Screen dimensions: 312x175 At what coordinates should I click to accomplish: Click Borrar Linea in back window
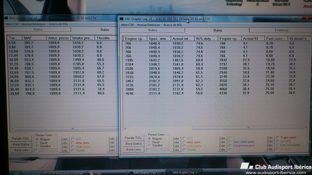(21, 150)
